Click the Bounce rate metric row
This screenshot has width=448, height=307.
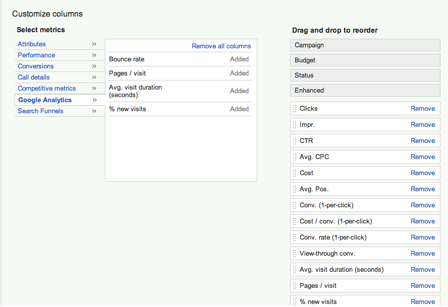point(127,59)
